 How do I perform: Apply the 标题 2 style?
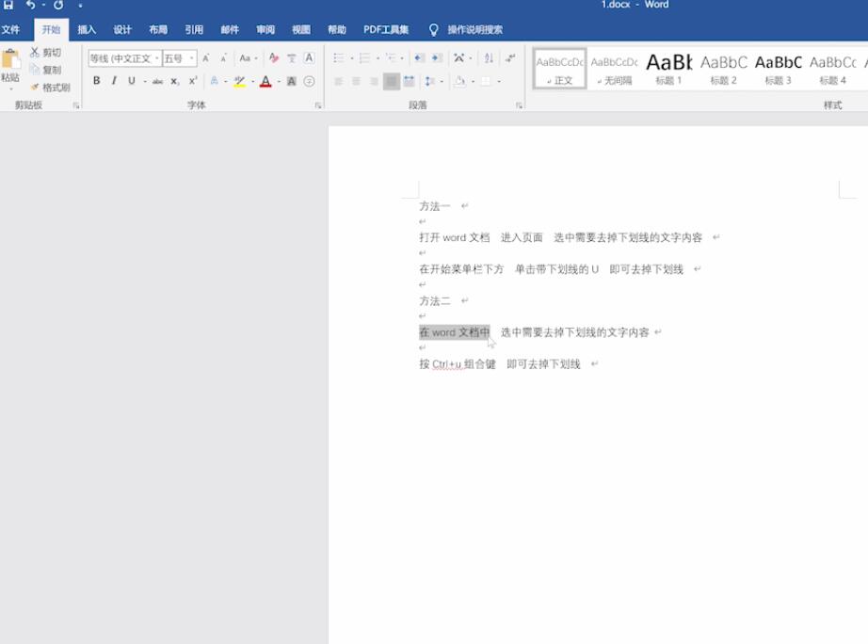[724, 69]
